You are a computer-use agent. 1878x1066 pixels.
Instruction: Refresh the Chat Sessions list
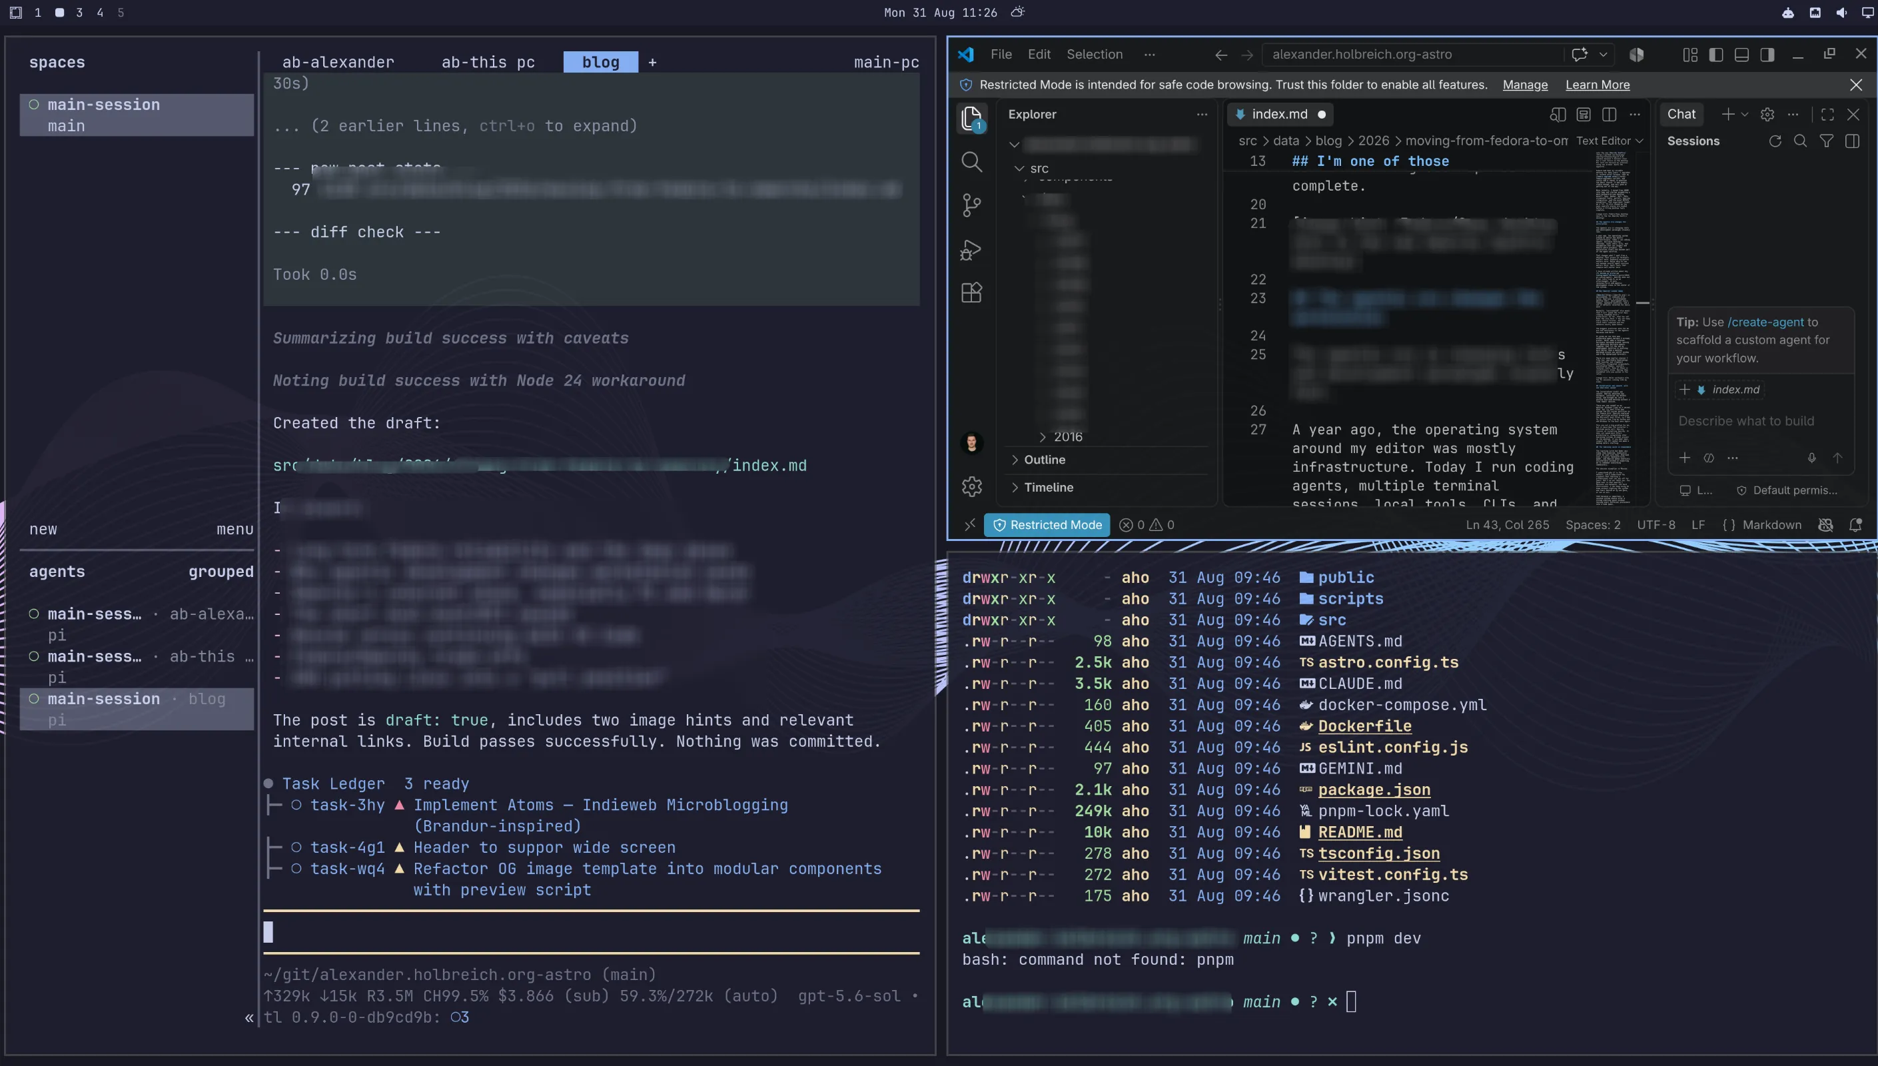pos(1775,141)
